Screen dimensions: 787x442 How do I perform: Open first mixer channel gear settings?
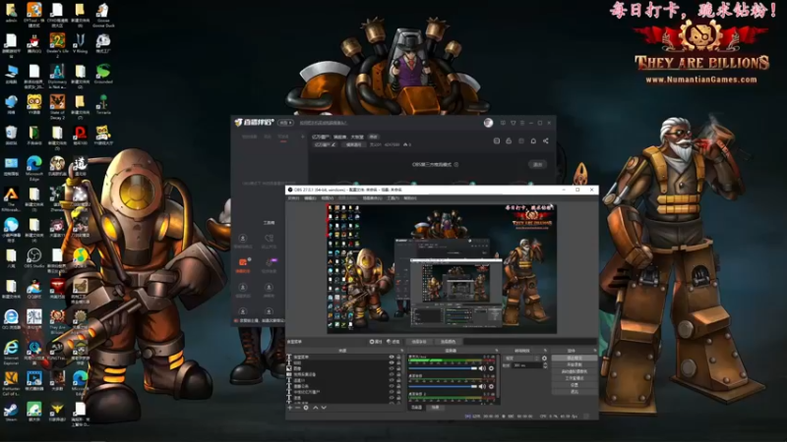491,368
